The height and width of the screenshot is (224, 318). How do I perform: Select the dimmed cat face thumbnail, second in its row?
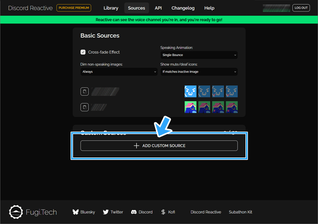[x=204, y=91]
